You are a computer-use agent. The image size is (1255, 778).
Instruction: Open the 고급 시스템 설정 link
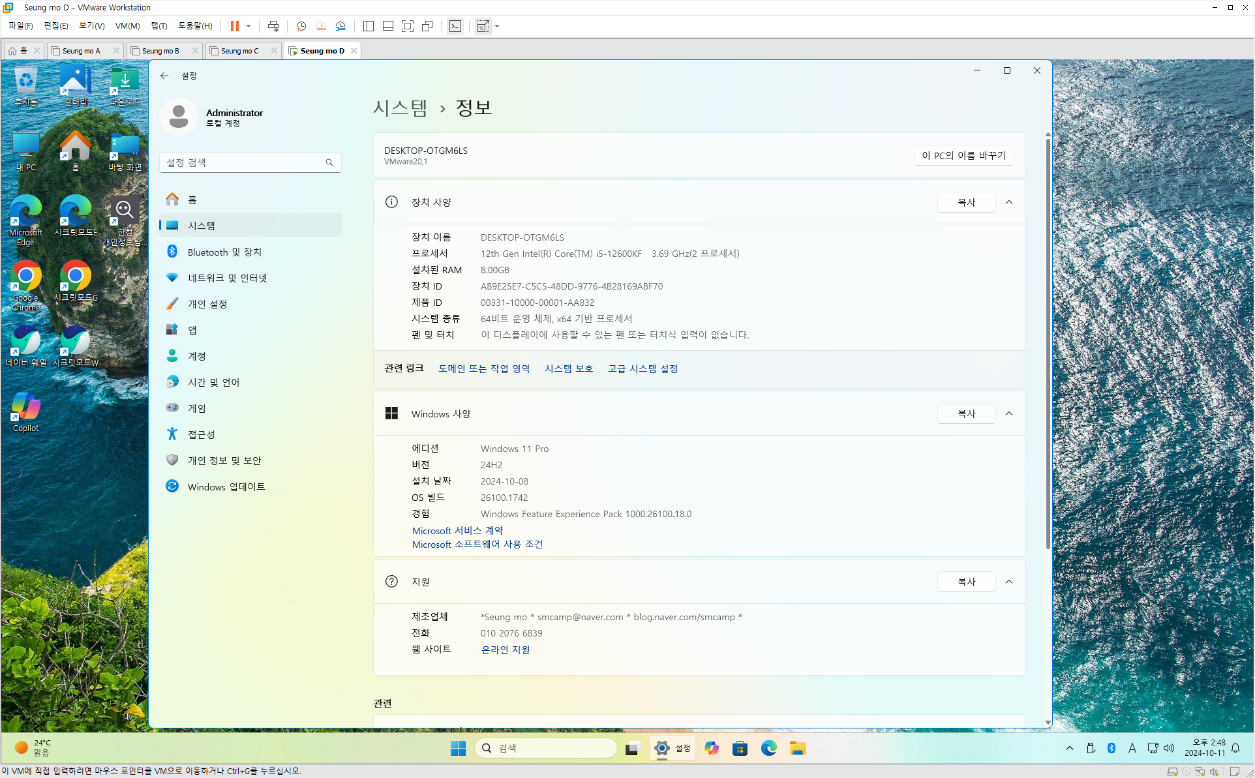643,368
